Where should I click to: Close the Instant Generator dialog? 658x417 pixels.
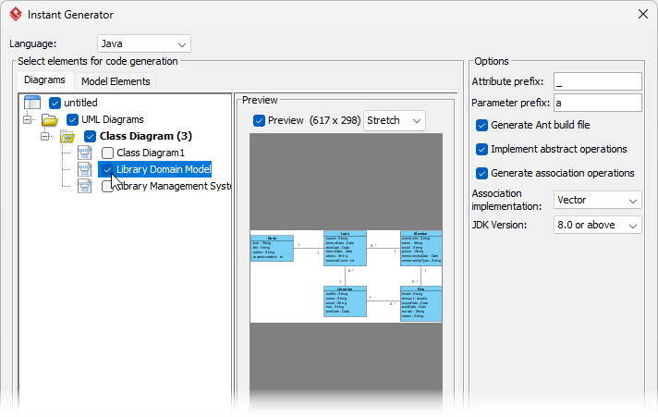pos(643,14)
